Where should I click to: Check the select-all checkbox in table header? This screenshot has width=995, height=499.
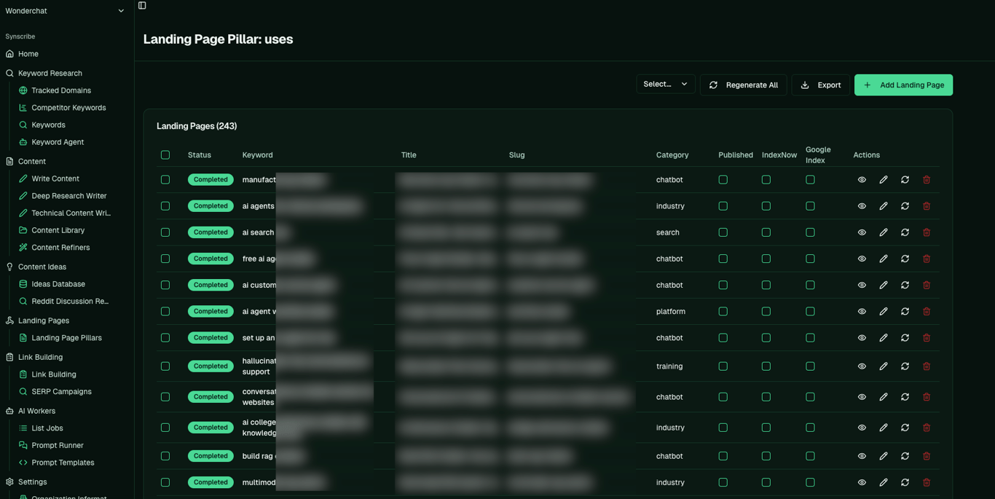[x=165, y=155]
